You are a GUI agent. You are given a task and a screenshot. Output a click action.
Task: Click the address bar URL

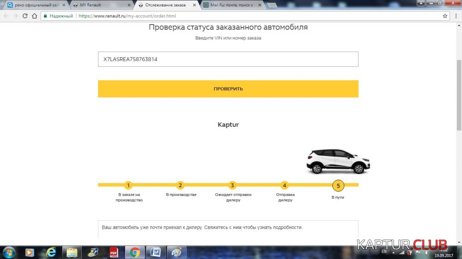(127, 16)
